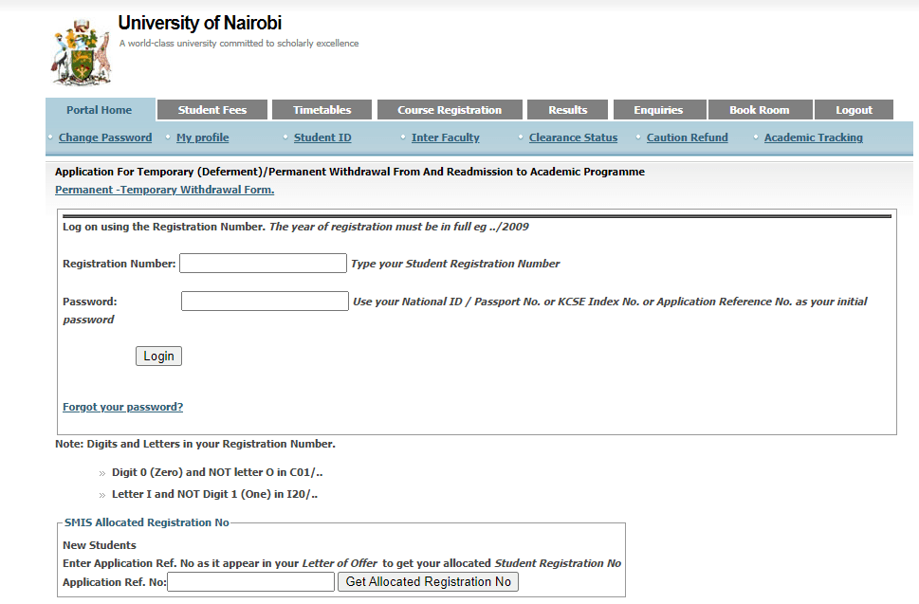Open the Caution Refund link
Screen dimensions: 919x604
click(687, 137)
